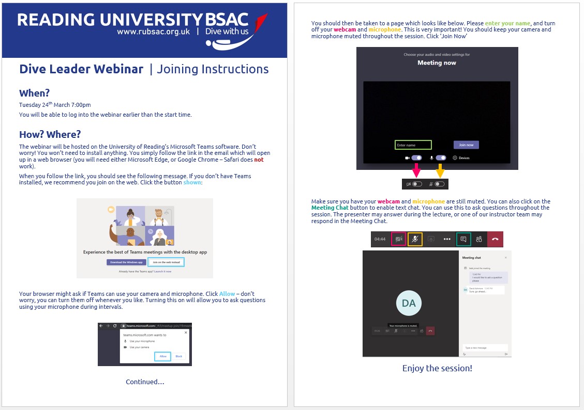Click 'Join on the web instead' button
584x410 pixels.
[166, 262]
